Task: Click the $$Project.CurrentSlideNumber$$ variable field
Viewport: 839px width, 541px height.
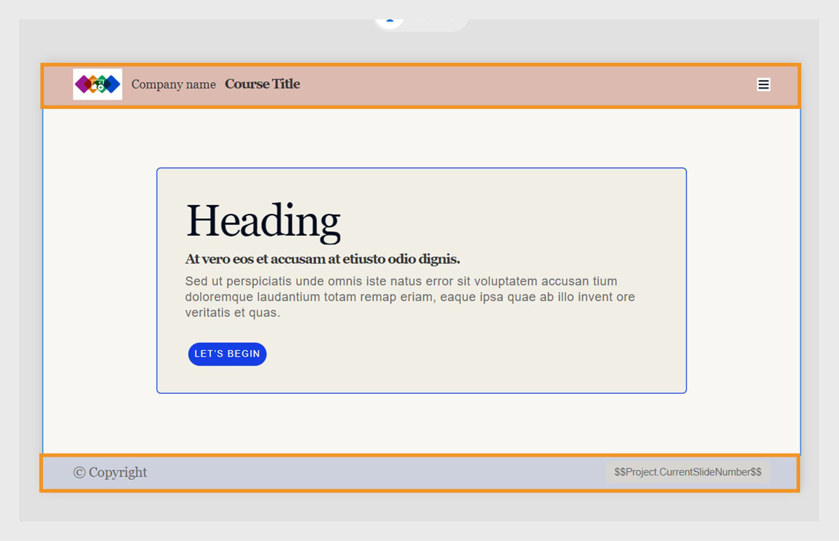Action: [687, 472]
